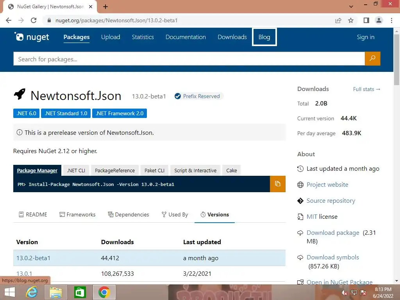Image resolution: width=400 pixels, height=300 pixels.
Task: Click the browser forward arrow
Action: (21, 20)
